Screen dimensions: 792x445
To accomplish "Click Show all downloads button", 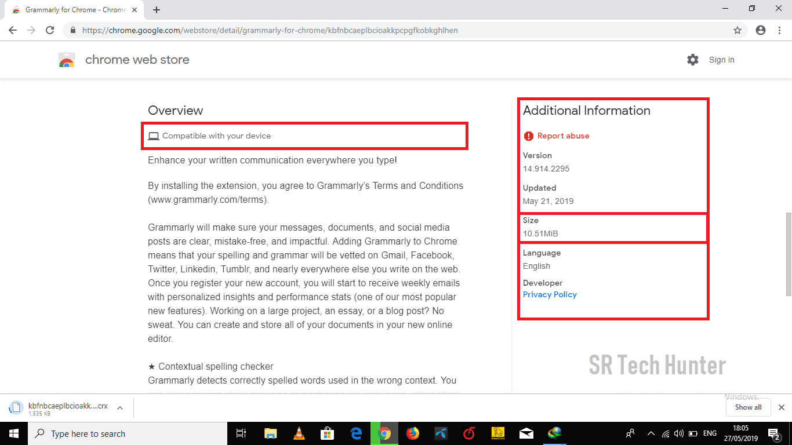I will pyautogui.click(x=748, y=407).
